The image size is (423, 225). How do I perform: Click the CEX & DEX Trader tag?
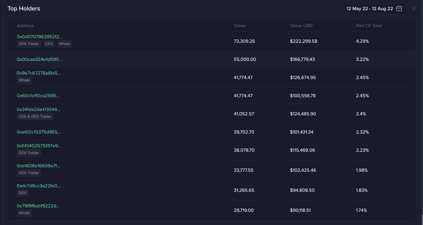coord(35,117)
